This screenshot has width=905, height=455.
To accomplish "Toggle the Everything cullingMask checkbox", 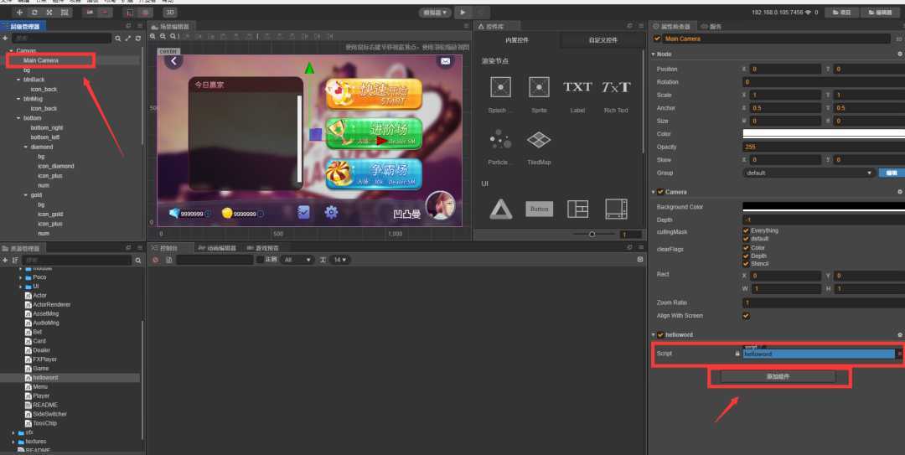I will point(747,230).
